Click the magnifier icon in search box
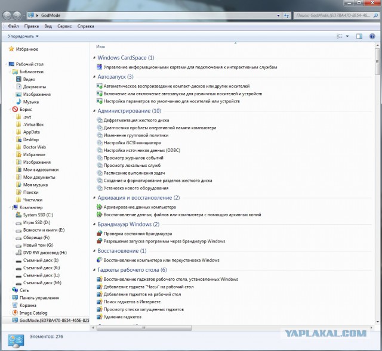This screenshot has height=351, width=382. coord(375,15)
